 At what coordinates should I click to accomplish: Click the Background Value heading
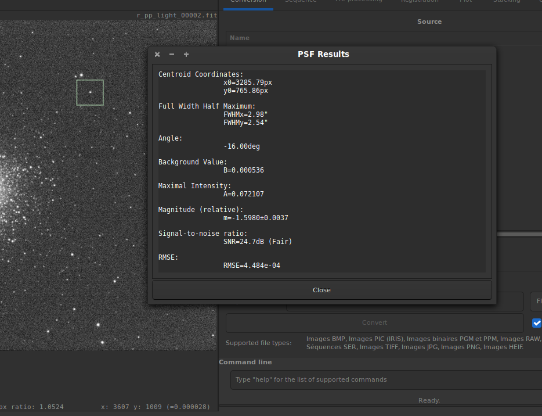pos(193,162)
